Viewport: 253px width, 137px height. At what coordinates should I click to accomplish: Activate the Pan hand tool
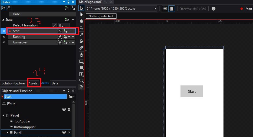[81, 21]
